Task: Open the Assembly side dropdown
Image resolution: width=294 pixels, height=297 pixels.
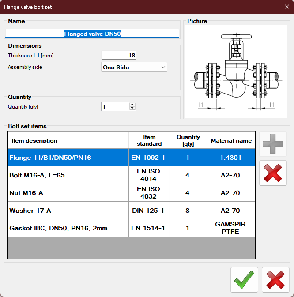Action: pyautogui.click(x=134, y=67)
